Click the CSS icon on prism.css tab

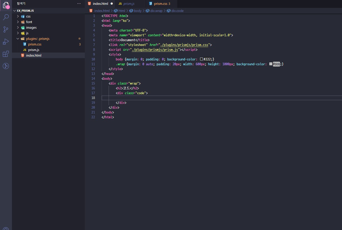click(151, 4)
